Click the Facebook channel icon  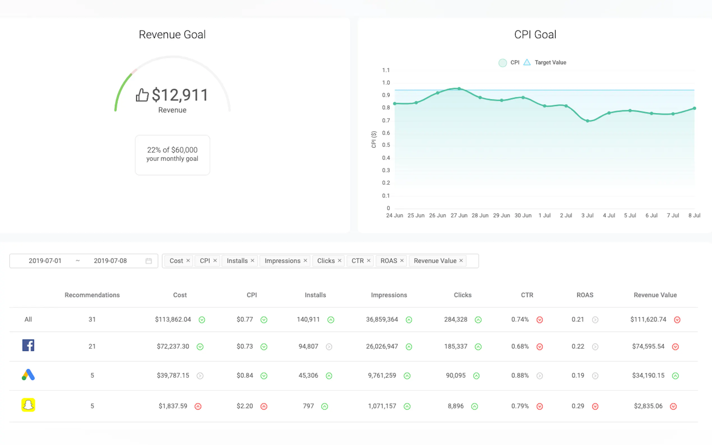[x=28, y=345]
